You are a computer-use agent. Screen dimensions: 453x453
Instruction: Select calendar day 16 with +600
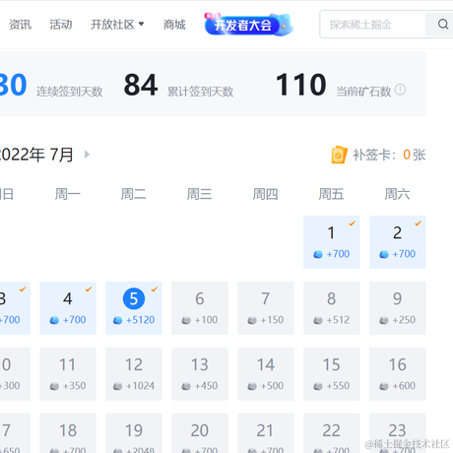tap(398, 374)
